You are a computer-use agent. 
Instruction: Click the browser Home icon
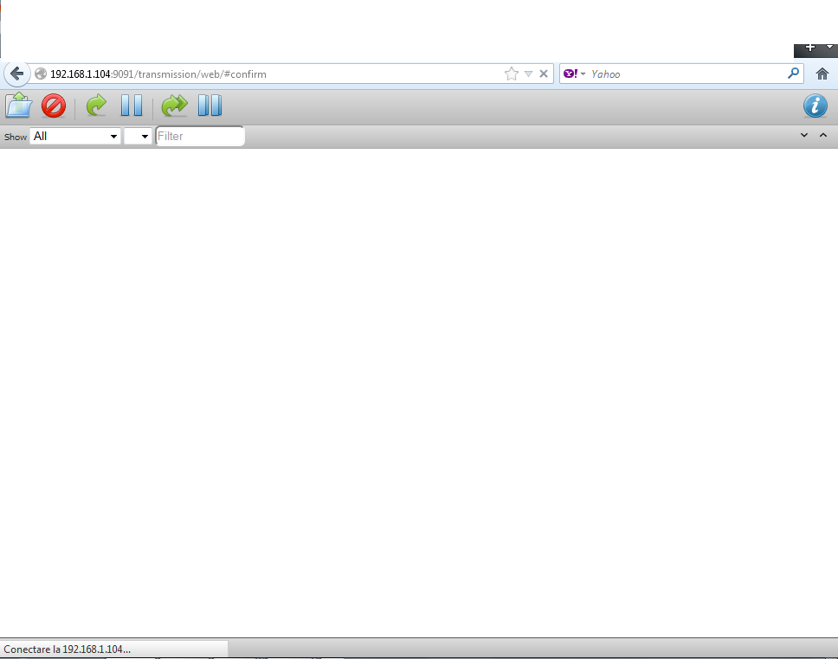click(822, 74)
